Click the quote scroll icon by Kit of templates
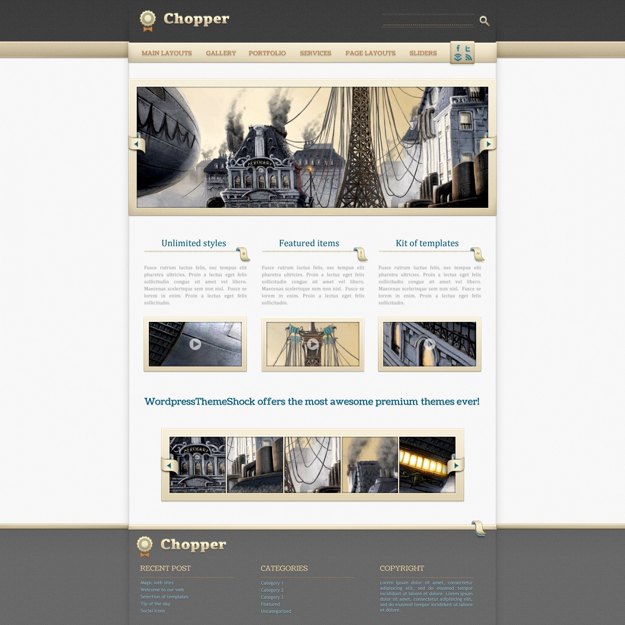The width and height of the screenshot is (625, 625). [x=477, y=254]
